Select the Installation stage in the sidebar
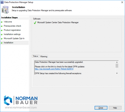 pos(9,43)
